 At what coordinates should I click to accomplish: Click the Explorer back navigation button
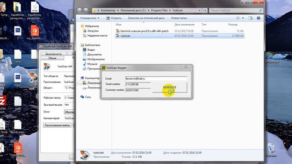(79, 10)
